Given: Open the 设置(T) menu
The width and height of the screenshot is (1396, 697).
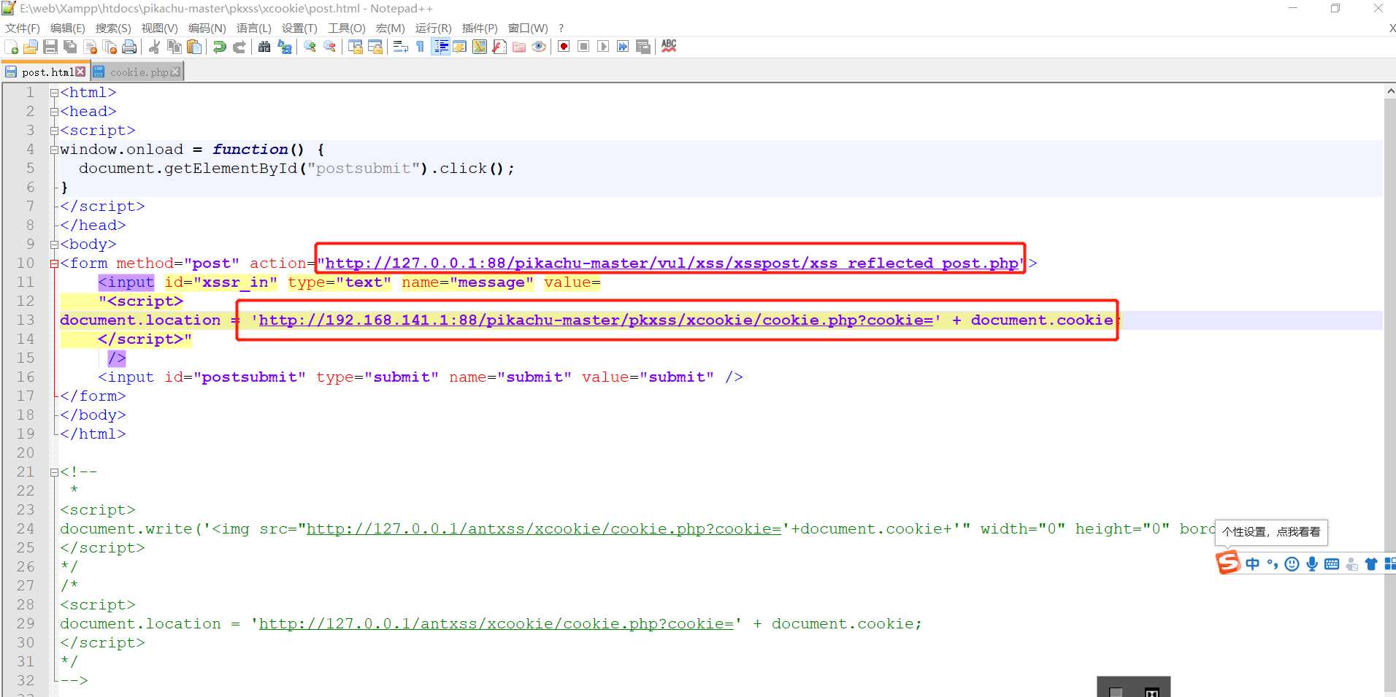Looking at the screenshot, I should (299, 28).
